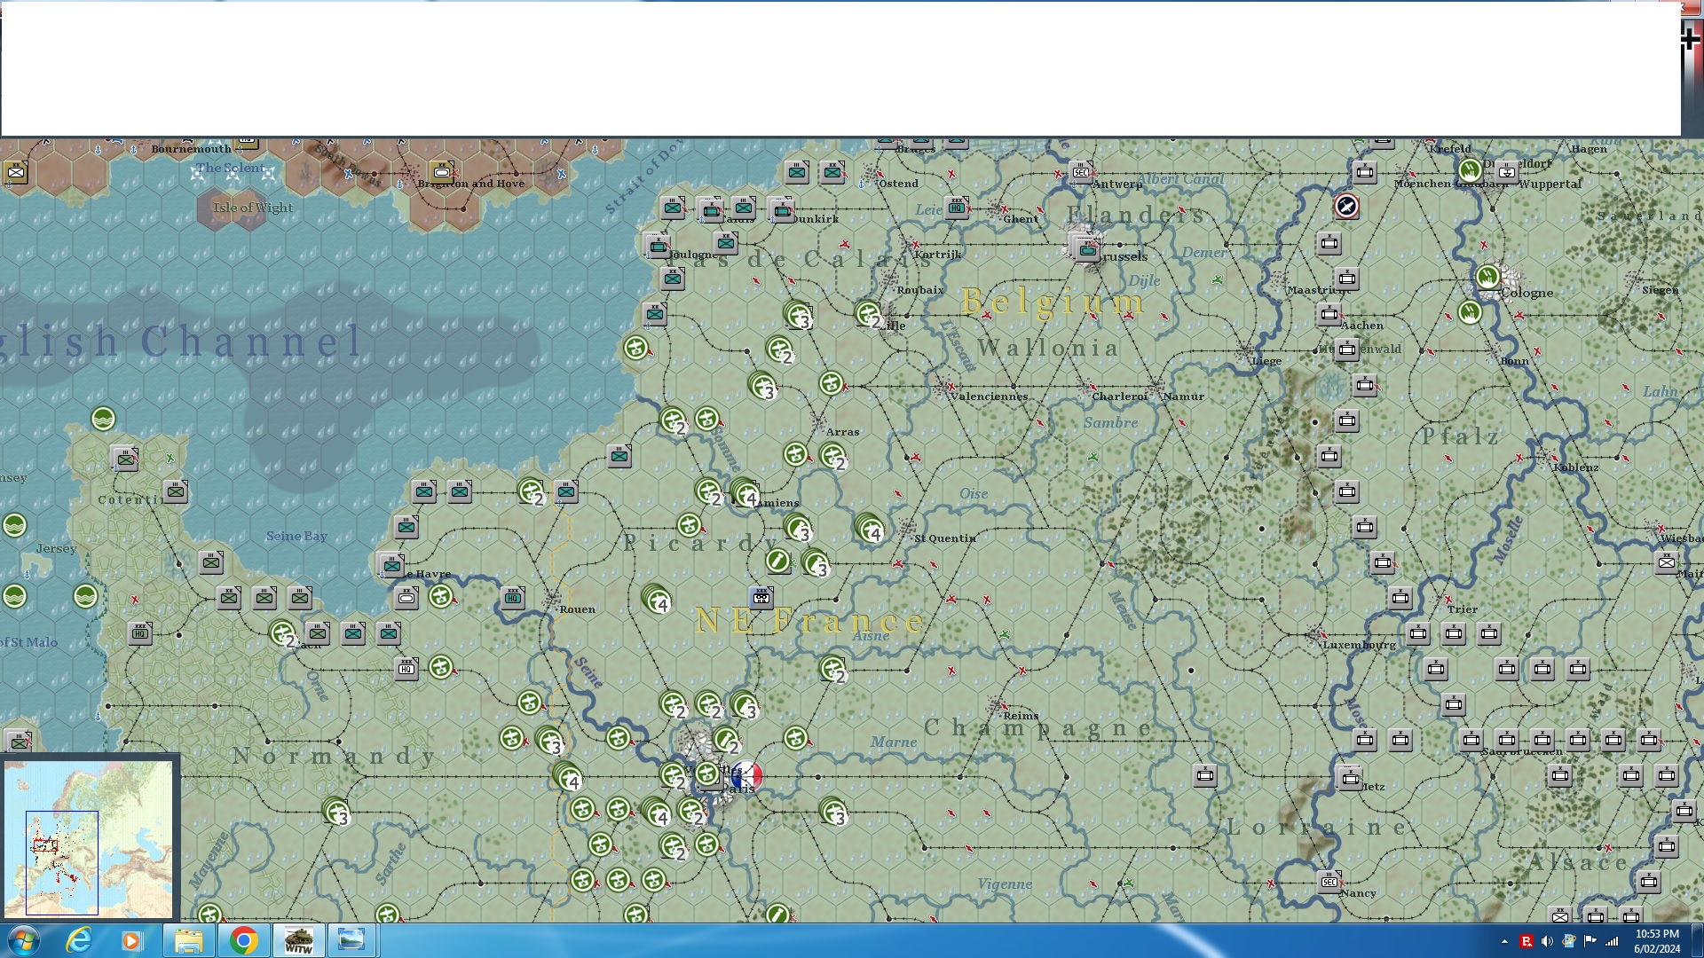Image resolution: width=1704 pixels, height=958 pixels.
Task: Click the minimap overview in bottom-left corner
Action: click(x=88, y=838)
